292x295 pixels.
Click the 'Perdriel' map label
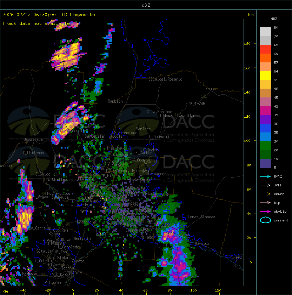point(86,204)
